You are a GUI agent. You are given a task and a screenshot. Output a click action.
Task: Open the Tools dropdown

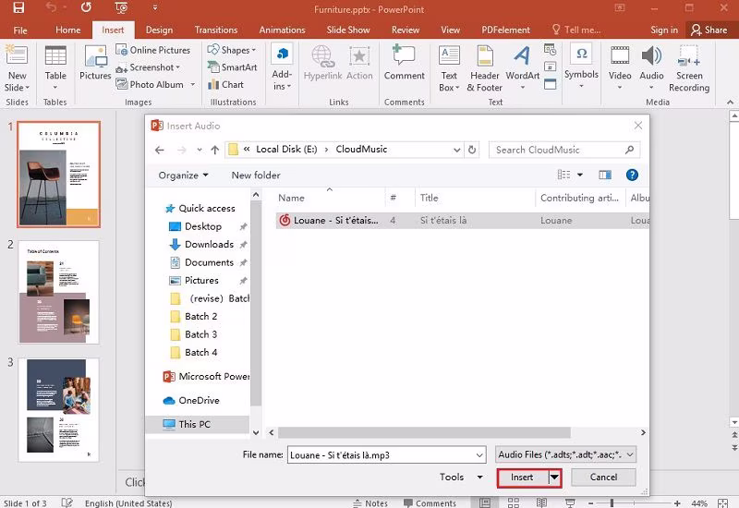click(x=461, y=477)
